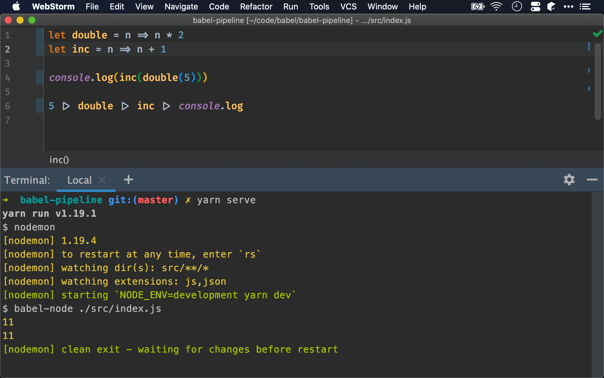Click line number 1 in gutter

[7, 35]
